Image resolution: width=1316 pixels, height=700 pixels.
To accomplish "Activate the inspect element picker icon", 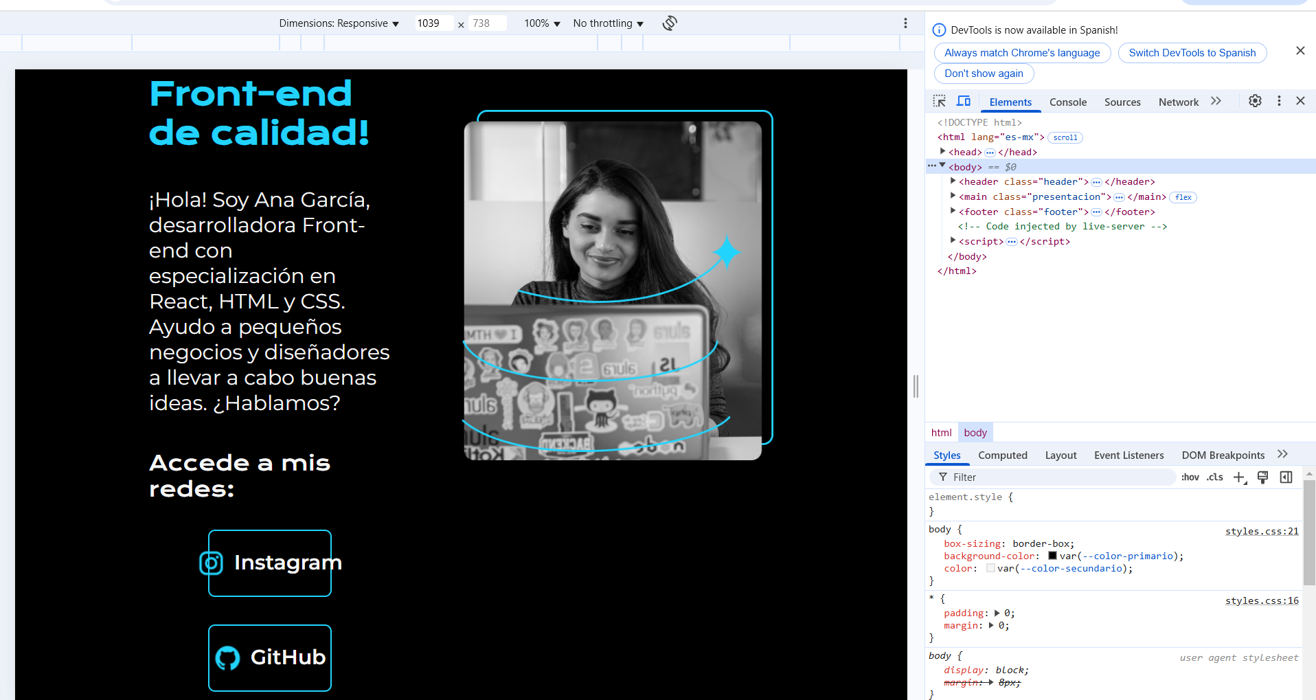I will 939,101.
